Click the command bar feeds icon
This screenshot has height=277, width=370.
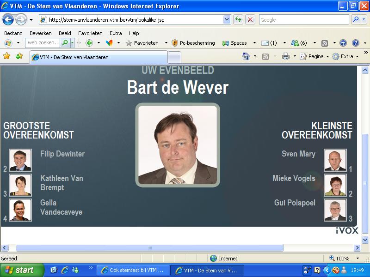tap(265, 56)
